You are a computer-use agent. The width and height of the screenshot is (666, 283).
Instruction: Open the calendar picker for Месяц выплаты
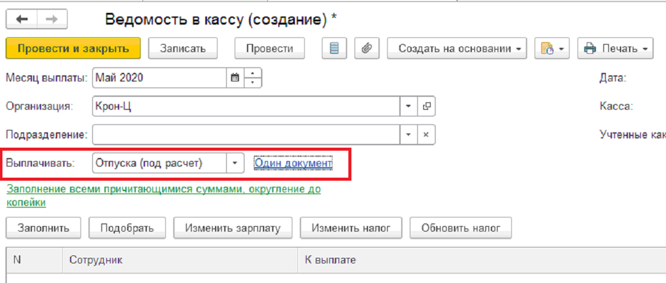click(235, 78)
